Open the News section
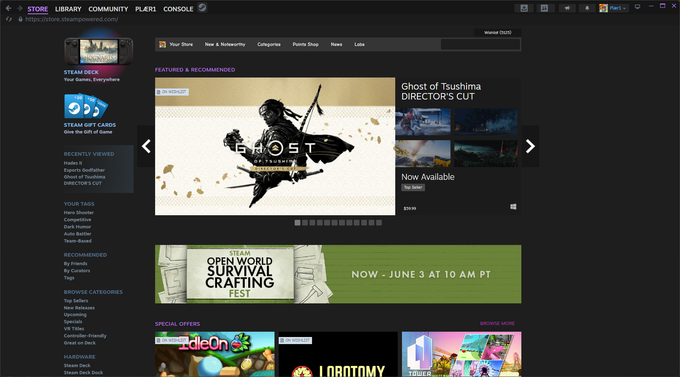Image resolution: width=680 pixels, height=377 pixels. pyautogui.click(x=336, y=44)
